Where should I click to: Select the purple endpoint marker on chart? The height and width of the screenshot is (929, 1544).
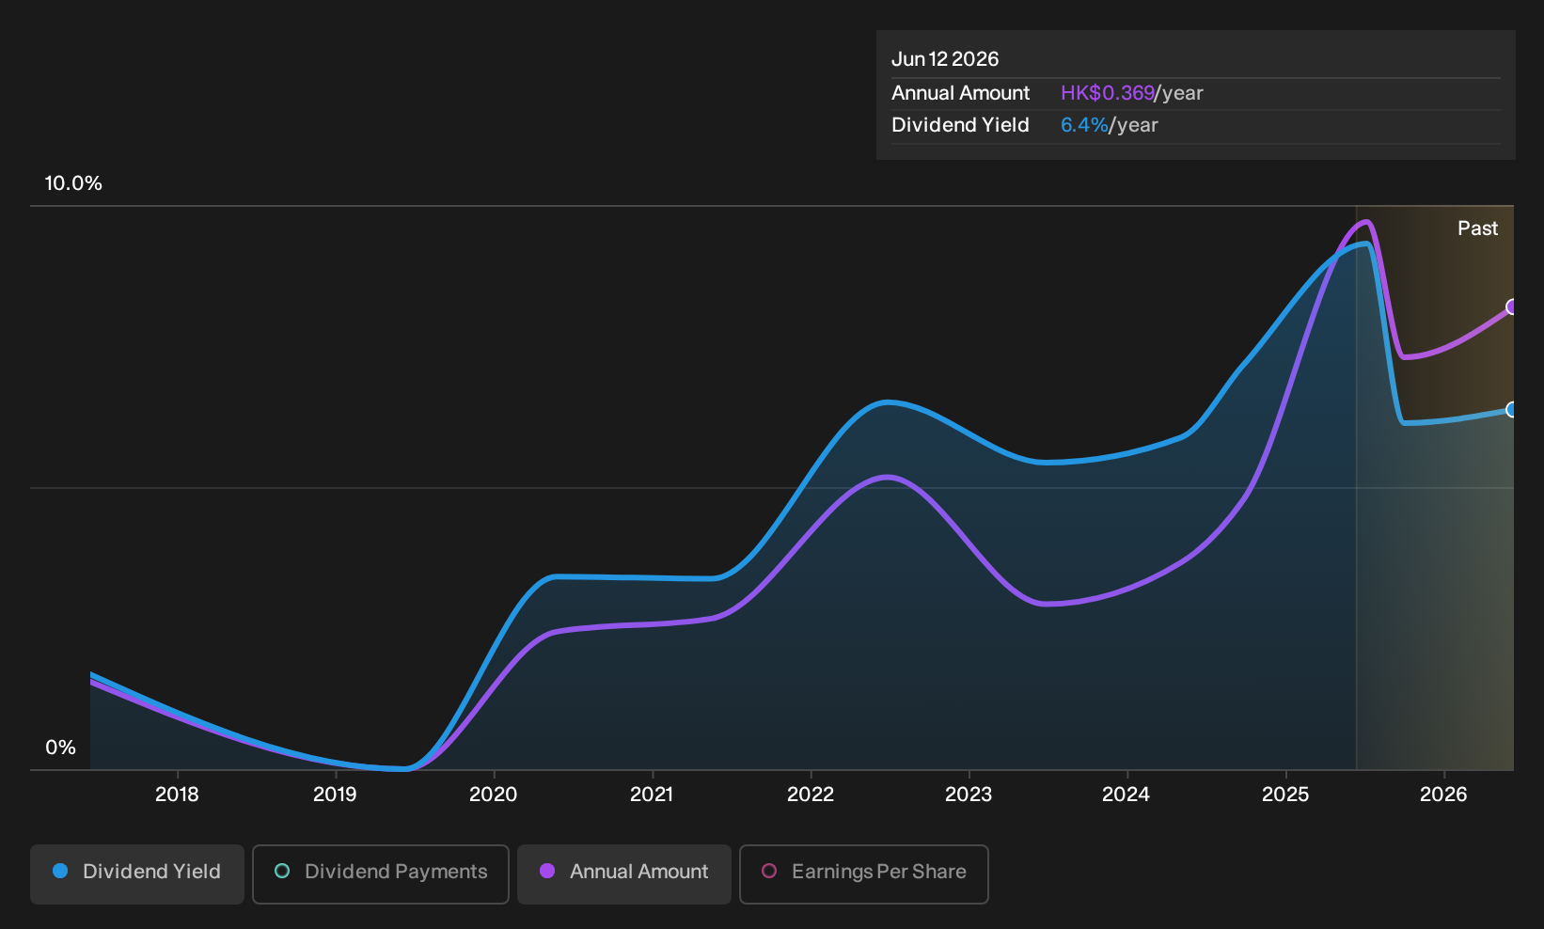[1511, 307]
